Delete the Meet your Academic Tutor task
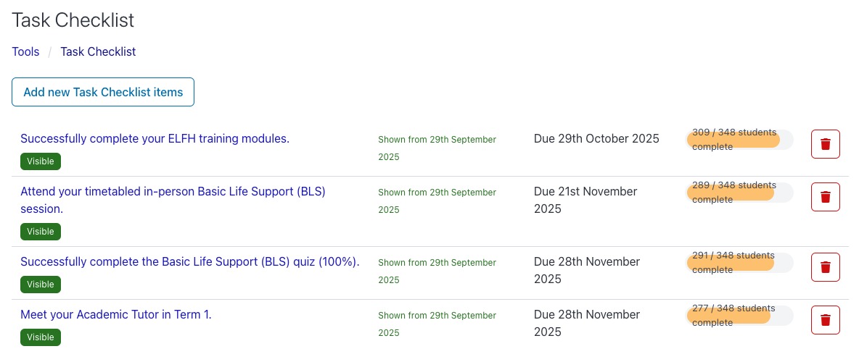The width and height of the screenshot is (859, 362). coord(825,320)
